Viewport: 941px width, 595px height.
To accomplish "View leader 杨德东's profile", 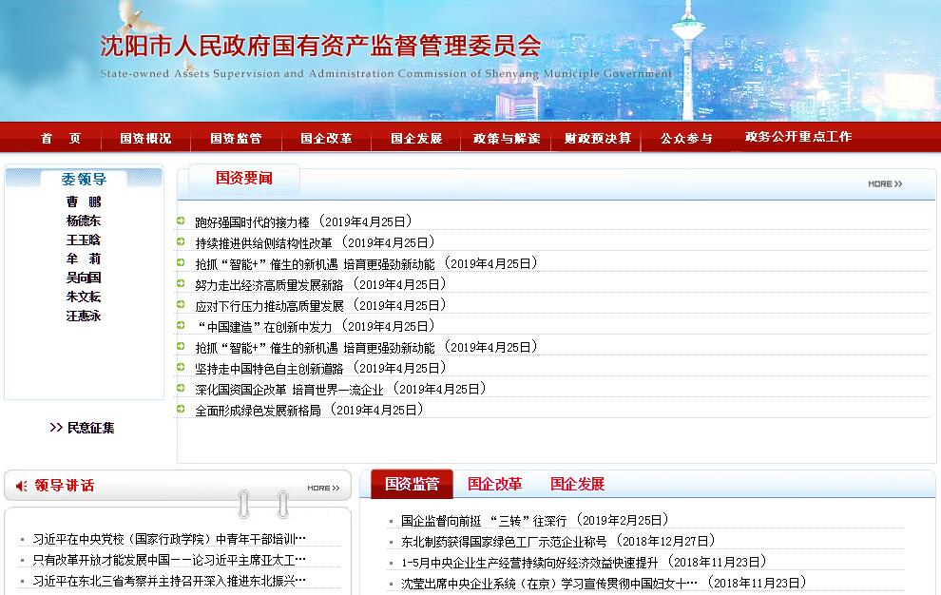I will [84, 221].
